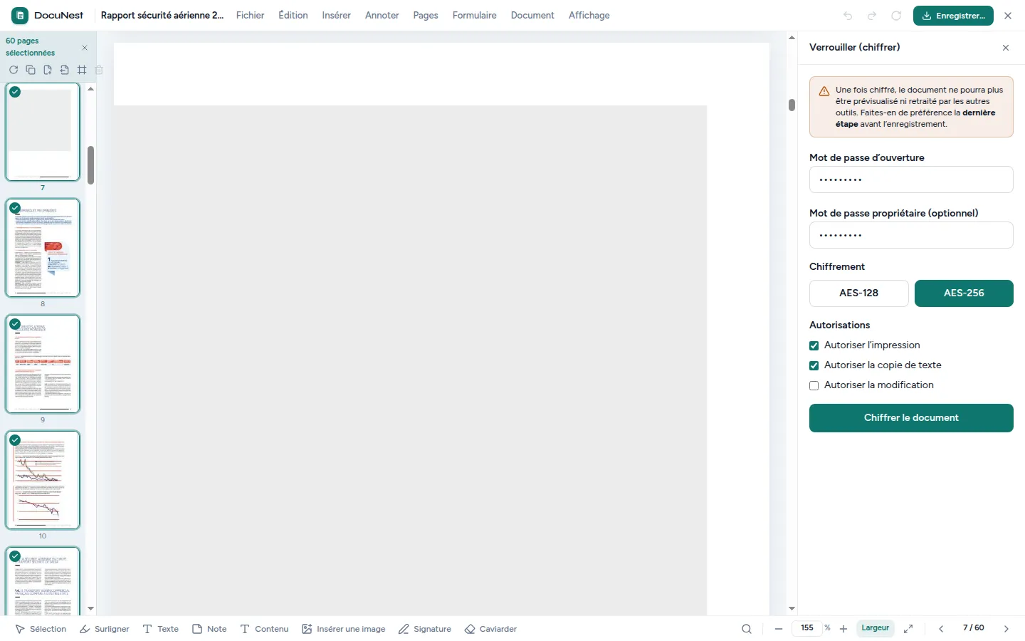Choose the Surligner highlight tool
The width and height of the screenshot is (1025, 641).
pyautogui.click(x=104, y=629)
